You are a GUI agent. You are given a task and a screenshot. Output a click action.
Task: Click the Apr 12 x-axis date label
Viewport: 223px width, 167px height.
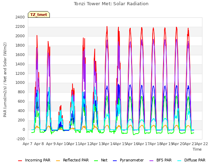tap(86, 144)
